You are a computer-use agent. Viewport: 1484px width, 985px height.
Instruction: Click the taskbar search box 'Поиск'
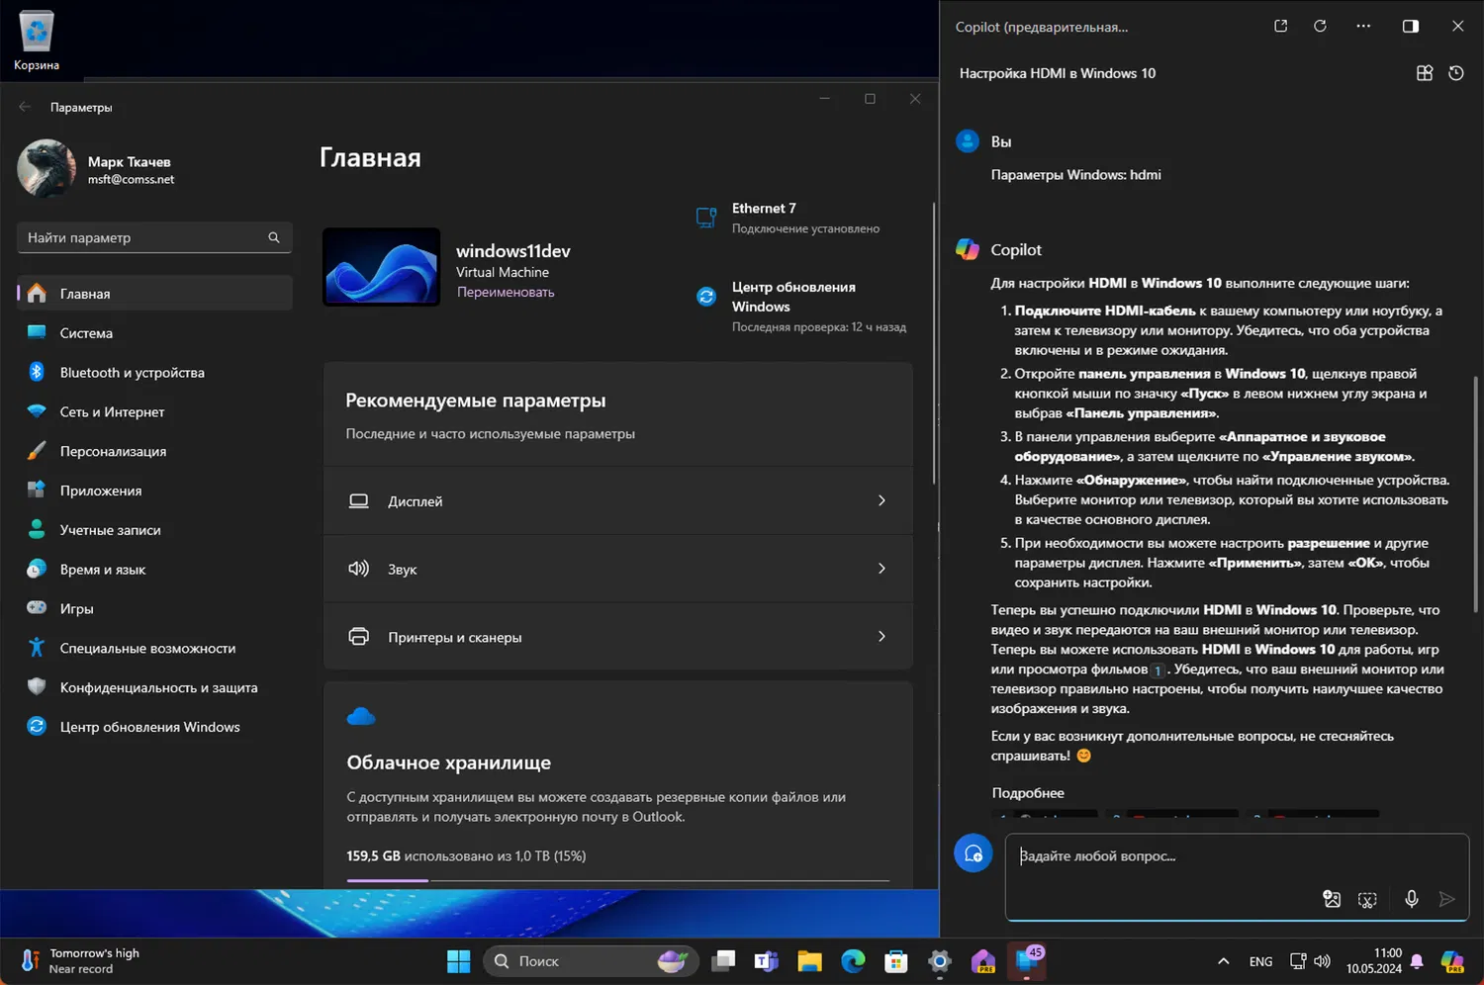591,961
